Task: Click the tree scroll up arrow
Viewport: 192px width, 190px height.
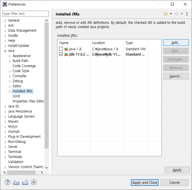Action: [46, 20]
